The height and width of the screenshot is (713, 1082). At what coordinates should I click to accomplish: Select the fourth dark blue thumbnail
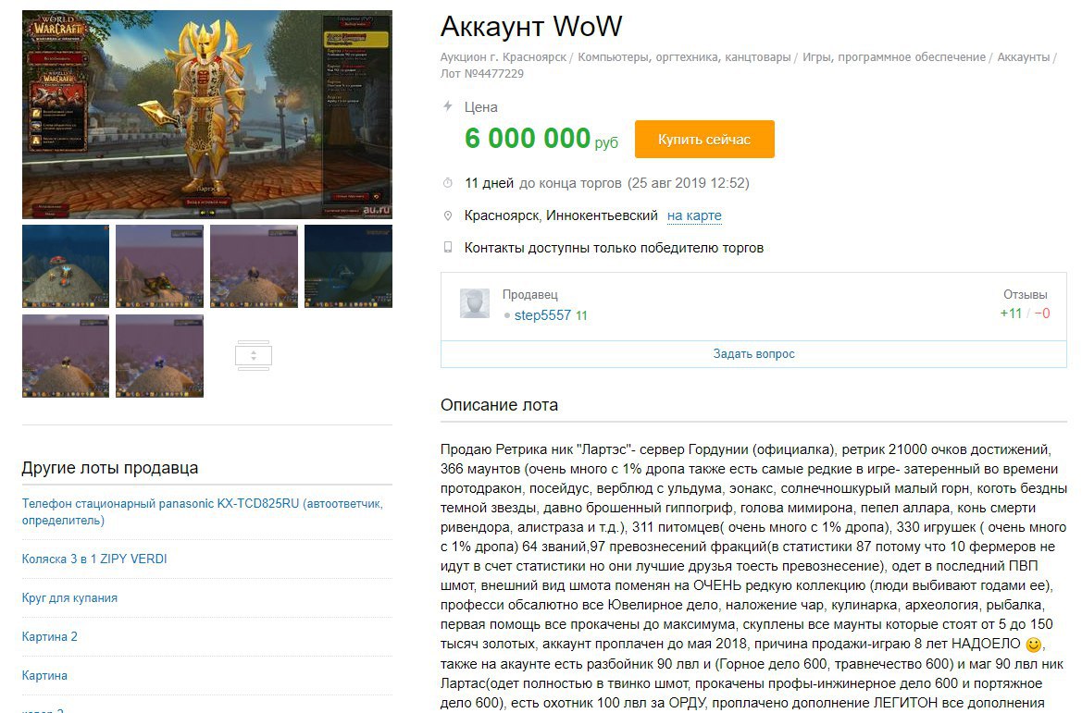coord(348,266)
